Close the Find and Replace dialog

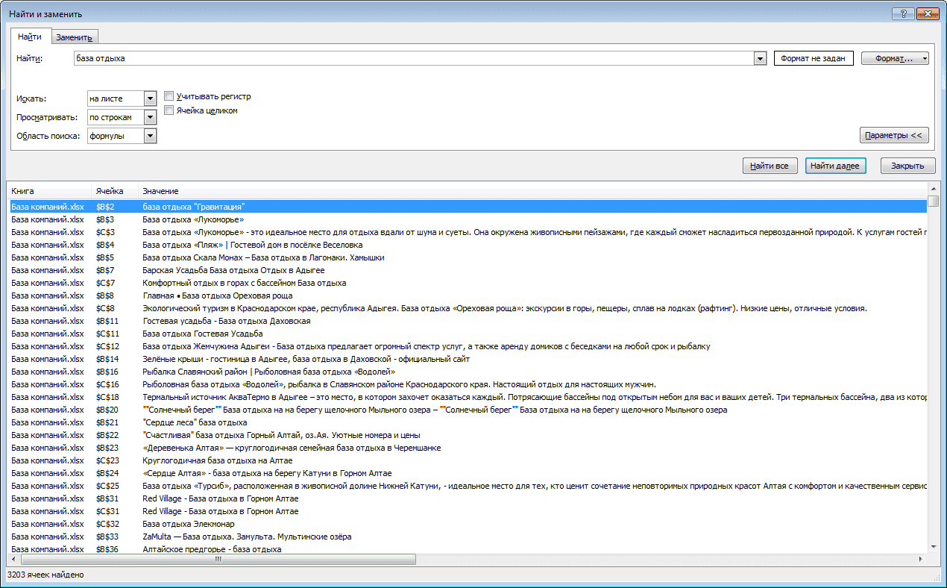[927, 13]
